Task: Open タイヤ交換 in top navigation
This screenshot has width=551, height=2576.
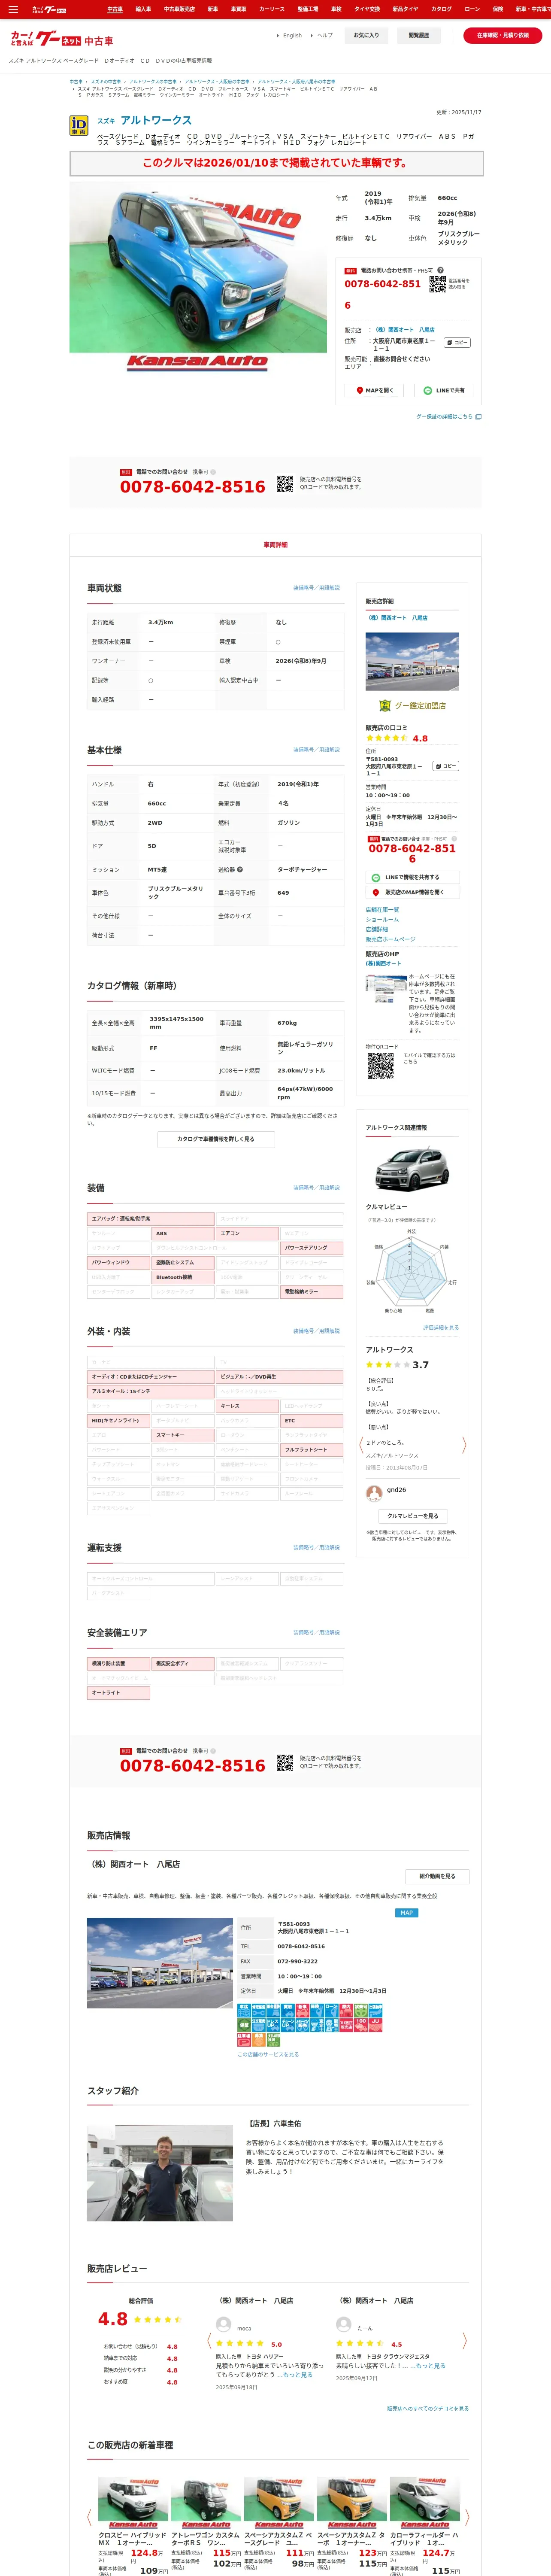Action: point(367,9)
